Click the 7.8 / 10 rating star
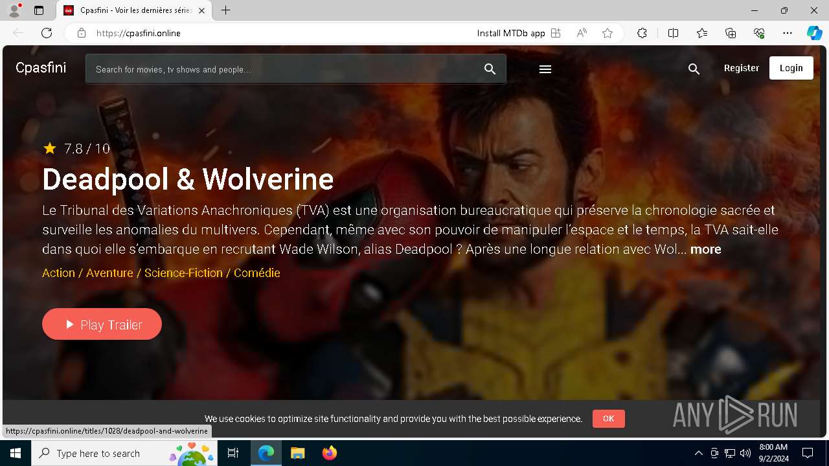 [50, 149]
